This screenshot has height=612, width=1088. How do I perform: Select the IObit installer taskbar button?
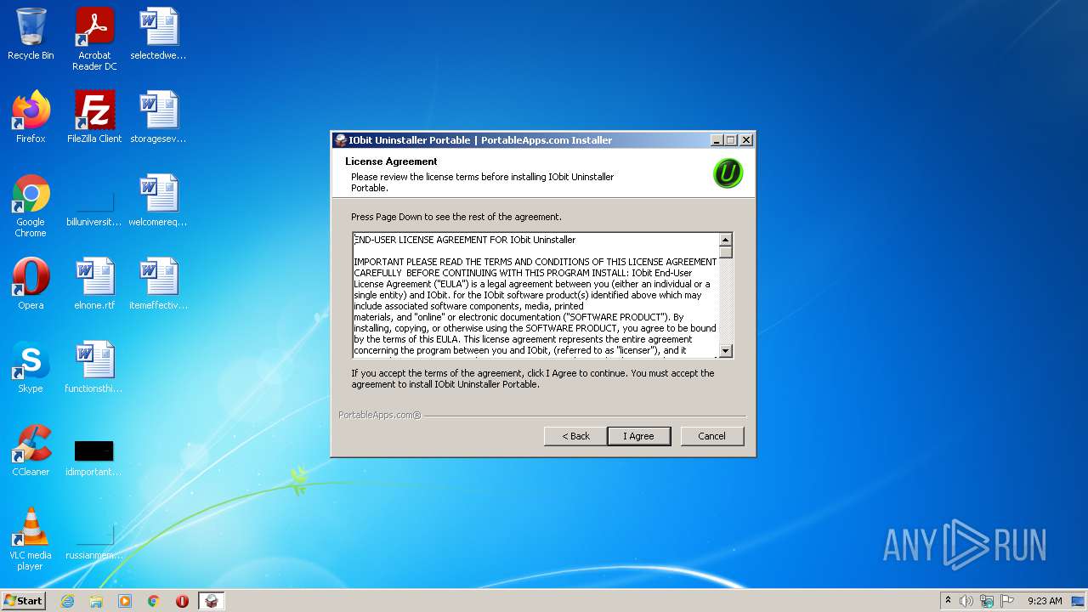pyautogui.click(x=212, y=601)
